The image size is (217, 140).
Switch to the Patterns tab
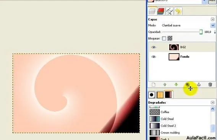click(x=160, y=95)
